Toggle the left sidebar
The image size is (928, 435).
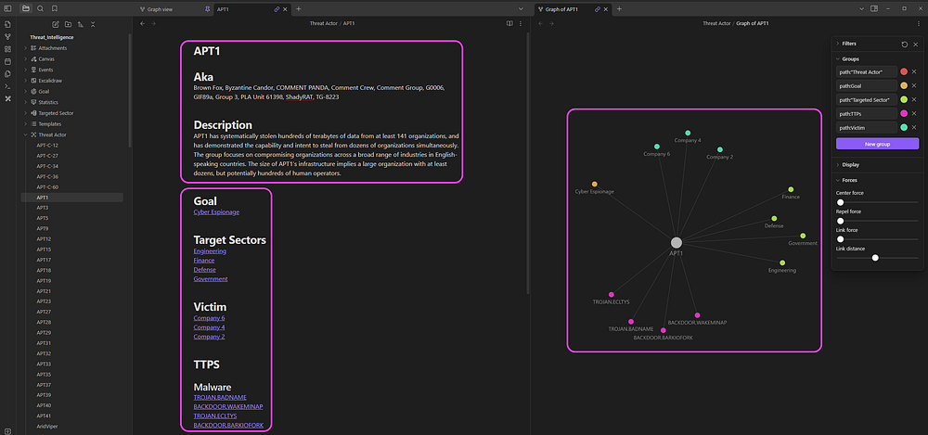(7, 9)
